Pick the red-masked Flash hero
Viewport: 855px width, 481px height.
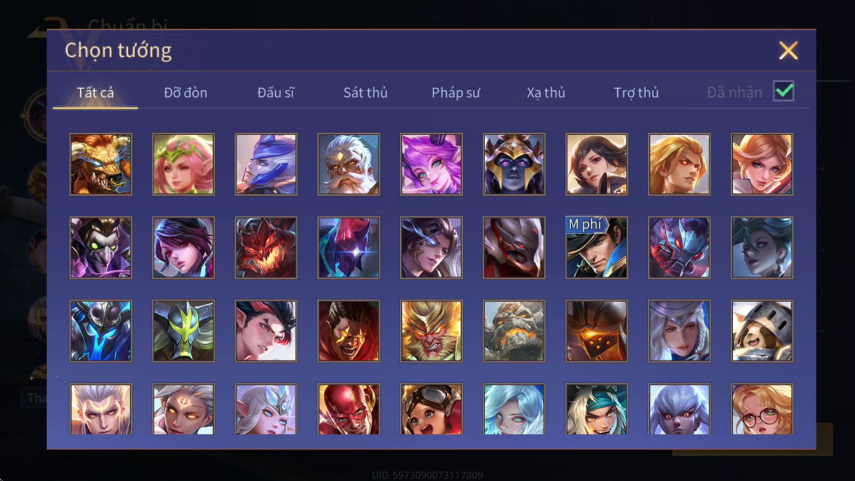348,409
